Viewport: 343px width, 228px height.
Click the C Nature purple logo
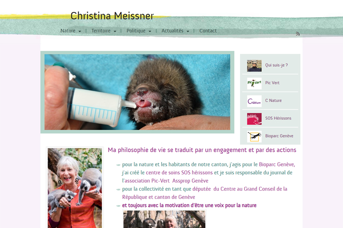click(x=254, y=101)
